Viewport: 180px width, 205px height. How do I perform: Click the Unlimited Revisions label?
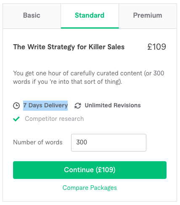pos(113,105)
